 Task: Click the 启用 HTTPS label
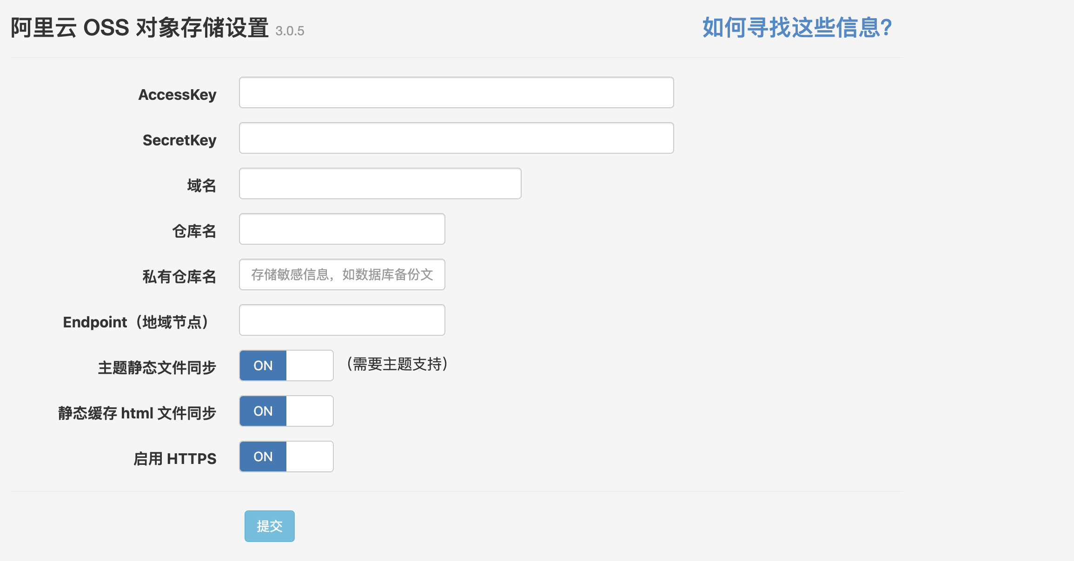[175, 459]
